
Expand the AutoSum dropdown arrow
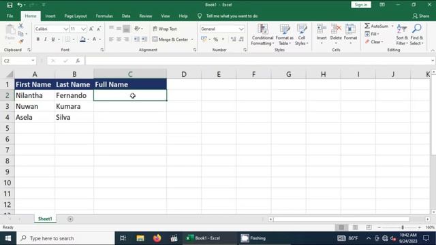392,26
